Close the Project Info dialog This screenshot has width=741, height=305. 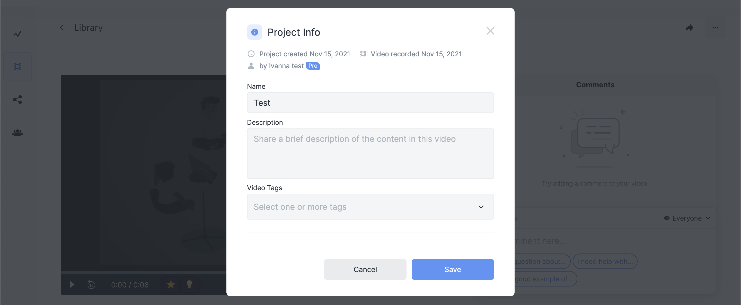(490, 31)
